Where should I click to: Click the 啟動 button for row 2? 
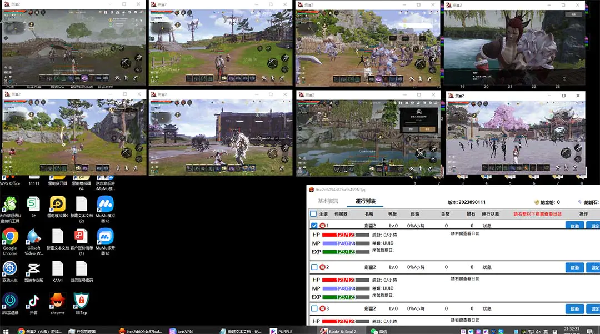pos(574,267)
